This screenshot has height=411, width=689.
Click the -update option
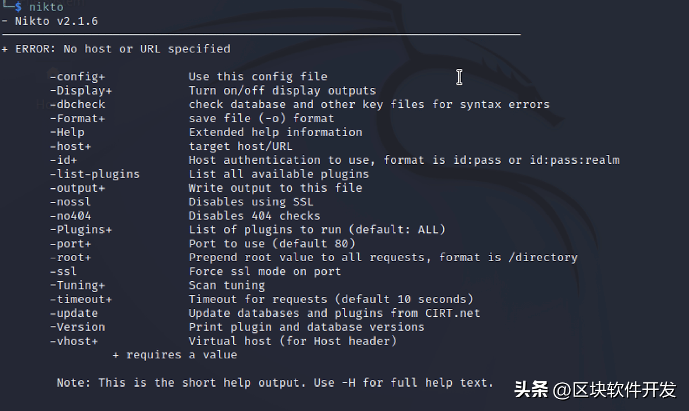coord(74,313)
